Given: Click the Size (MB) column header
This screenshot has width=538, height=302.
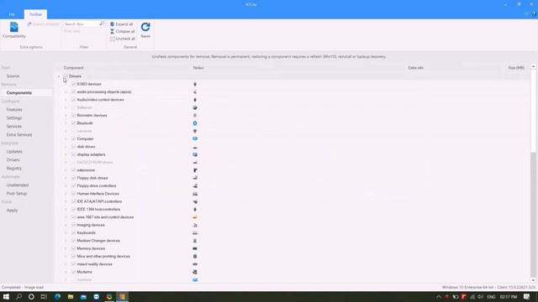Looking at the screenshot, I should point(515,68).
